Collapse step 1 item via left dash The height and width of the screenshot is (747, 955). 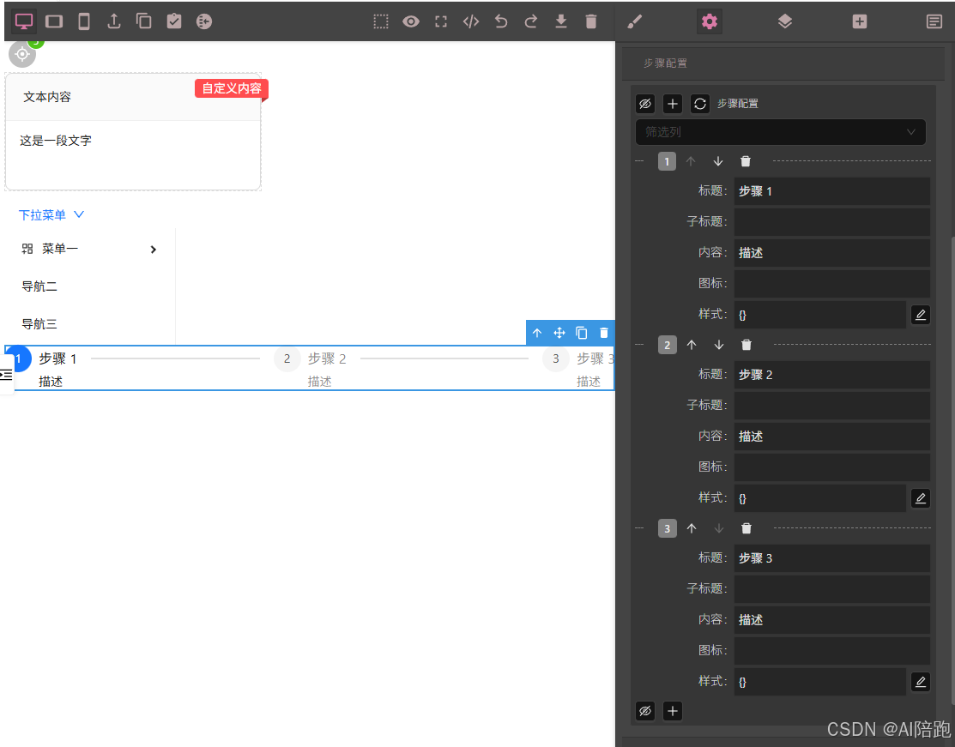click(639, 161)
